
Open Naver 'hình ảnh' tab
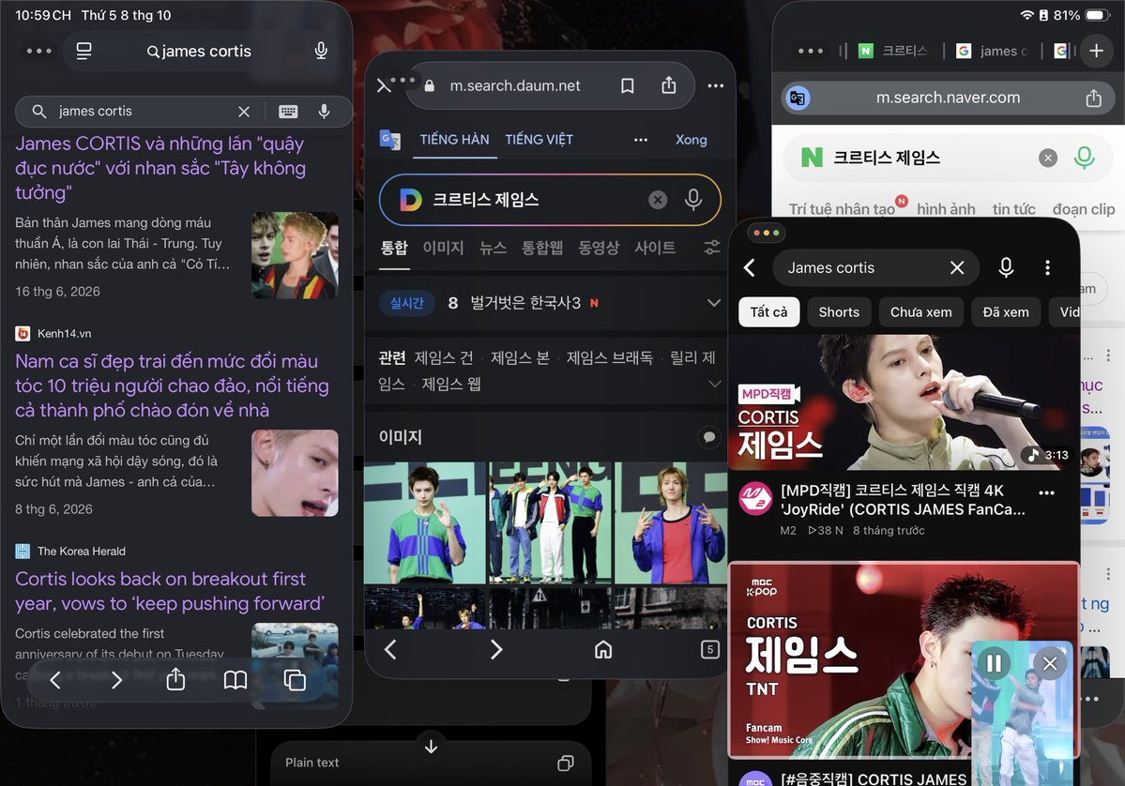[946, 208]
